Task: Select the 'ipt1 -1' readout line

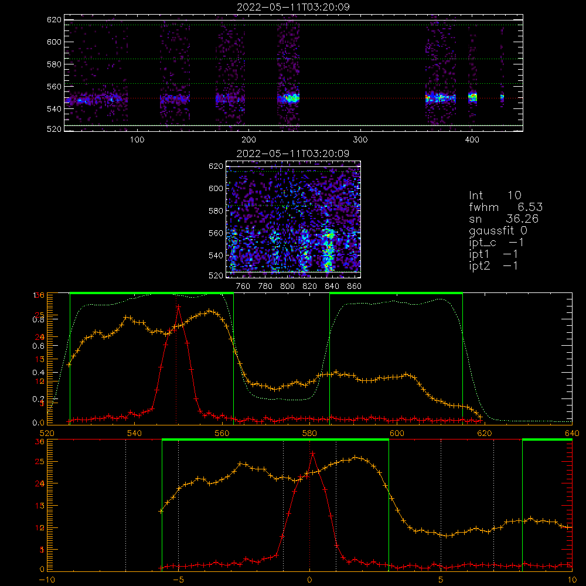Action: pyautogui.click(x=493, y=254)
